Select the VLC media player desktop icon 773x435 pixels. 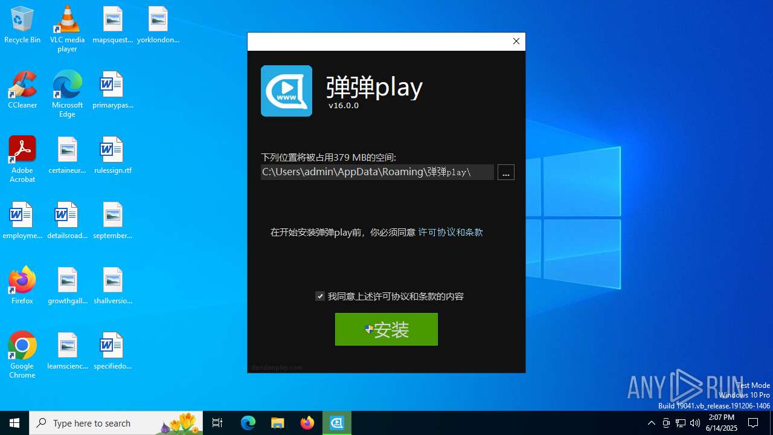pyautogui.click(x=67, y=29)
